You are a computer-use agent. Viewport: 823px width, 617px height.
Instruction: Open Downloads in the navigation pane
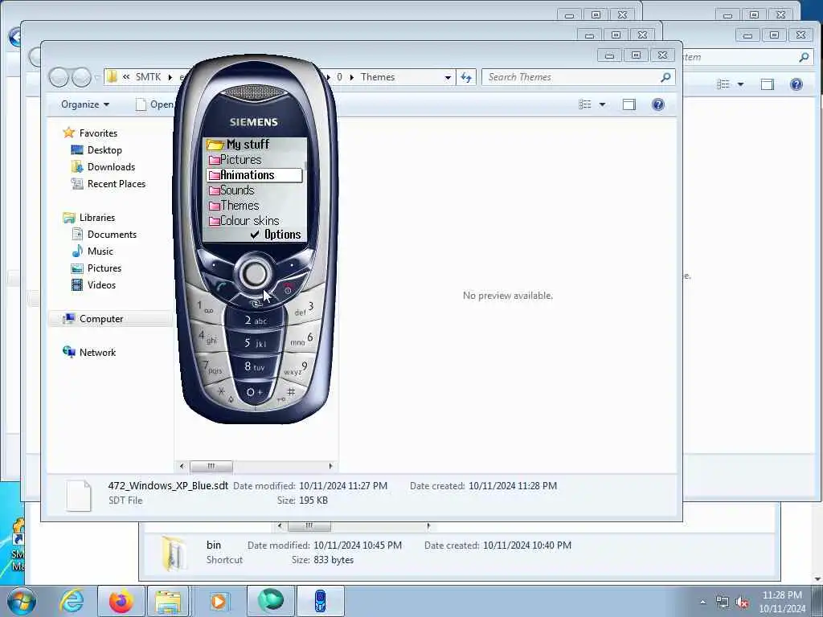111,167
